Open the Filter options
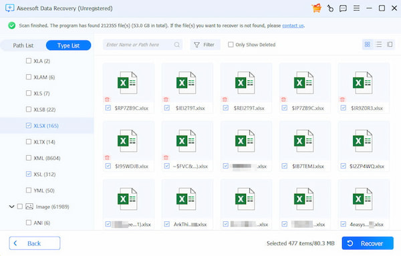Viewport: 401px width, 256px height. pyautogui.click(x=205, y=45)
